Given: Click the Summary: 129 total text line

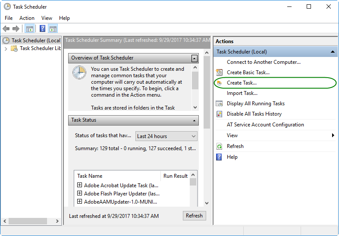Looking at the screenshot, I should click(135, 148).
